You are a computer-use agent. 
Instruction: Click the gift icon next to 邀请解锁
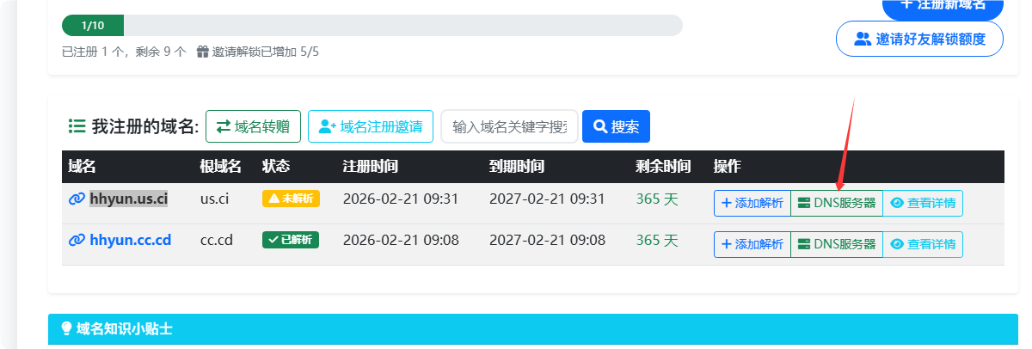tap(203, 52)
